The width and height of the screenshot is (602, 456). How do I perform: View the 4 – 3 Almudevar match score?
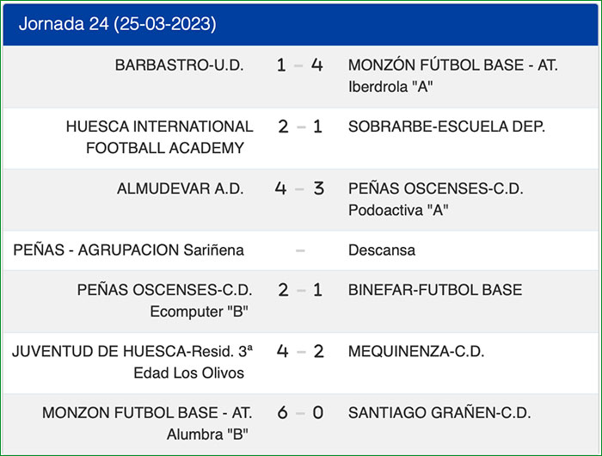tap(299, 188)
